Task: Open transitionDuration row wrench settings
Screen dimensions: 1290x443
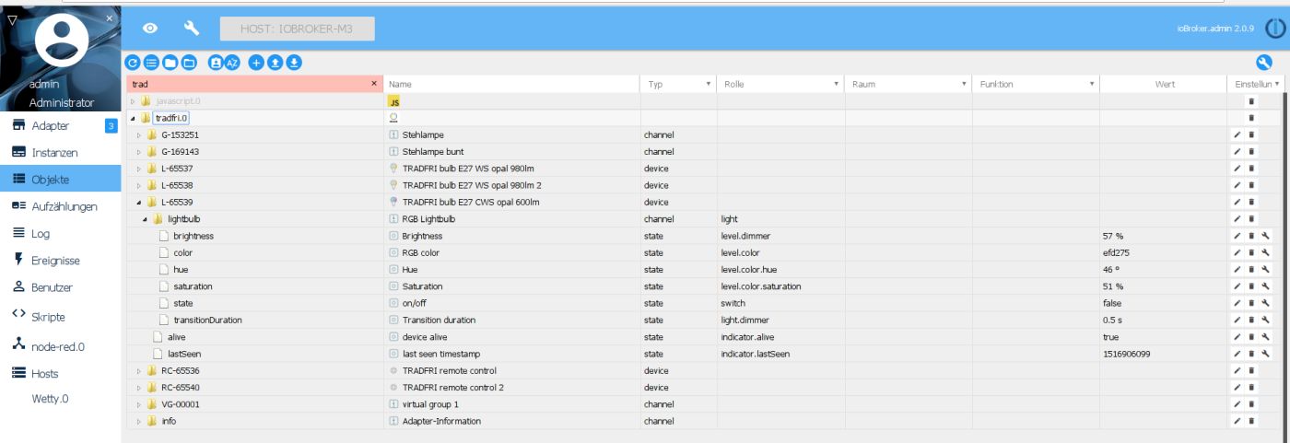Action: pyautogui.click(x=1265, y=320)
